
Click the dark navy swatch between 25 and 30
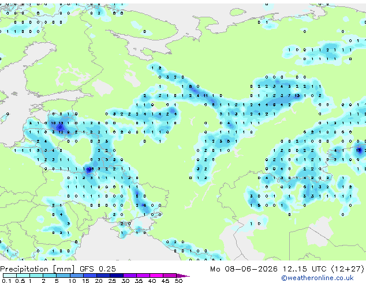coord(117,275)
